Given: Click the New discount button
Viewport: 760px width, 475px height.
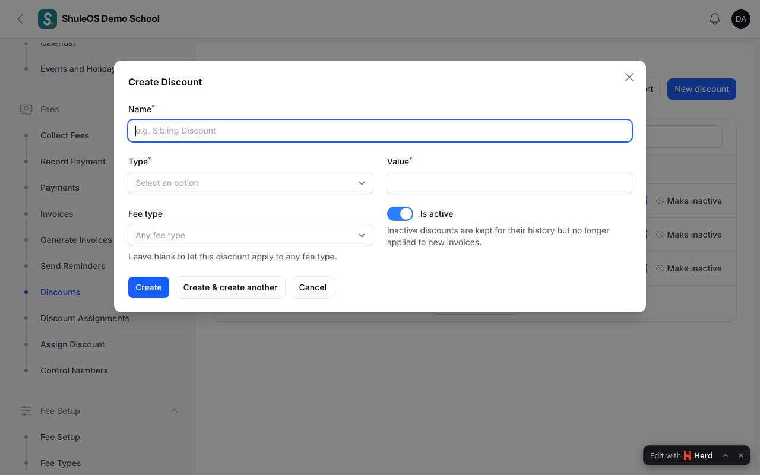Looking at the screenshot, I should pos(702,89).
